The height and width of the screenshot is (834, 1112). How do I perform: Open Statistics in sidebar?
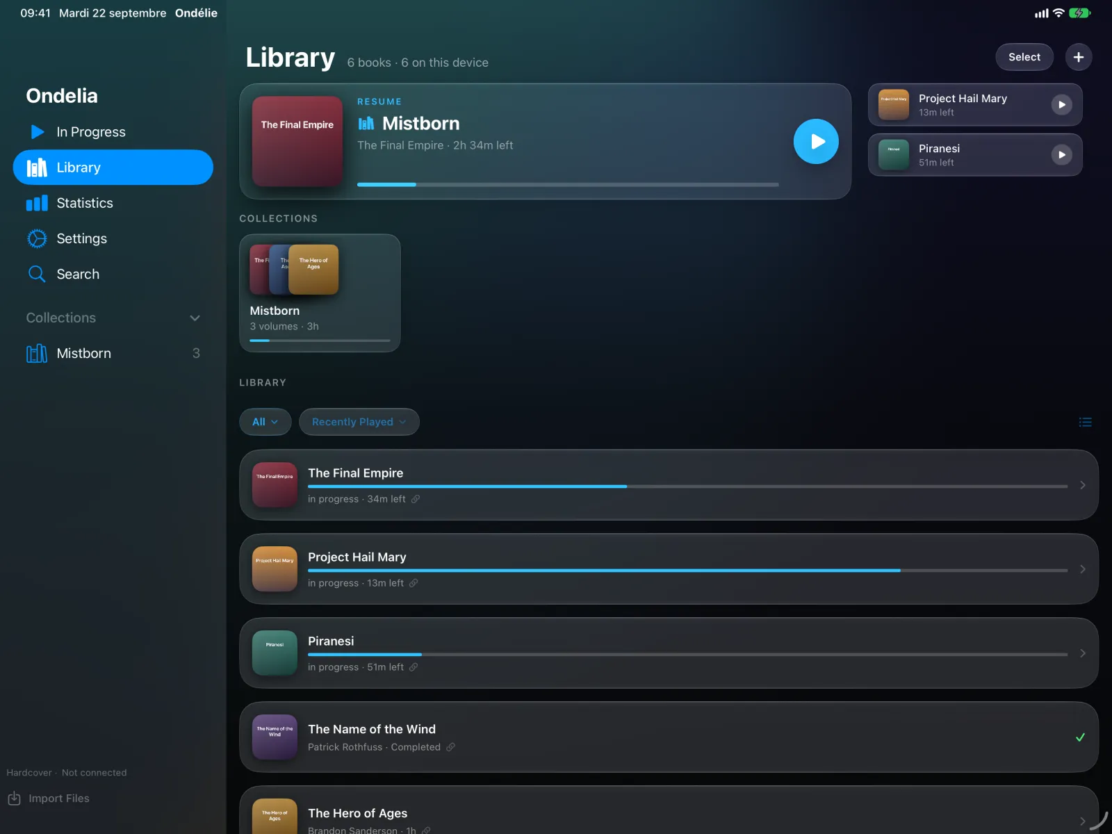coord(113,203)
